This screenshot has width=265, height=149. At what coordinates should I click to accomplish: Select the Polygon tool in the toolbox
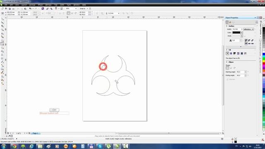click(2, 48)
